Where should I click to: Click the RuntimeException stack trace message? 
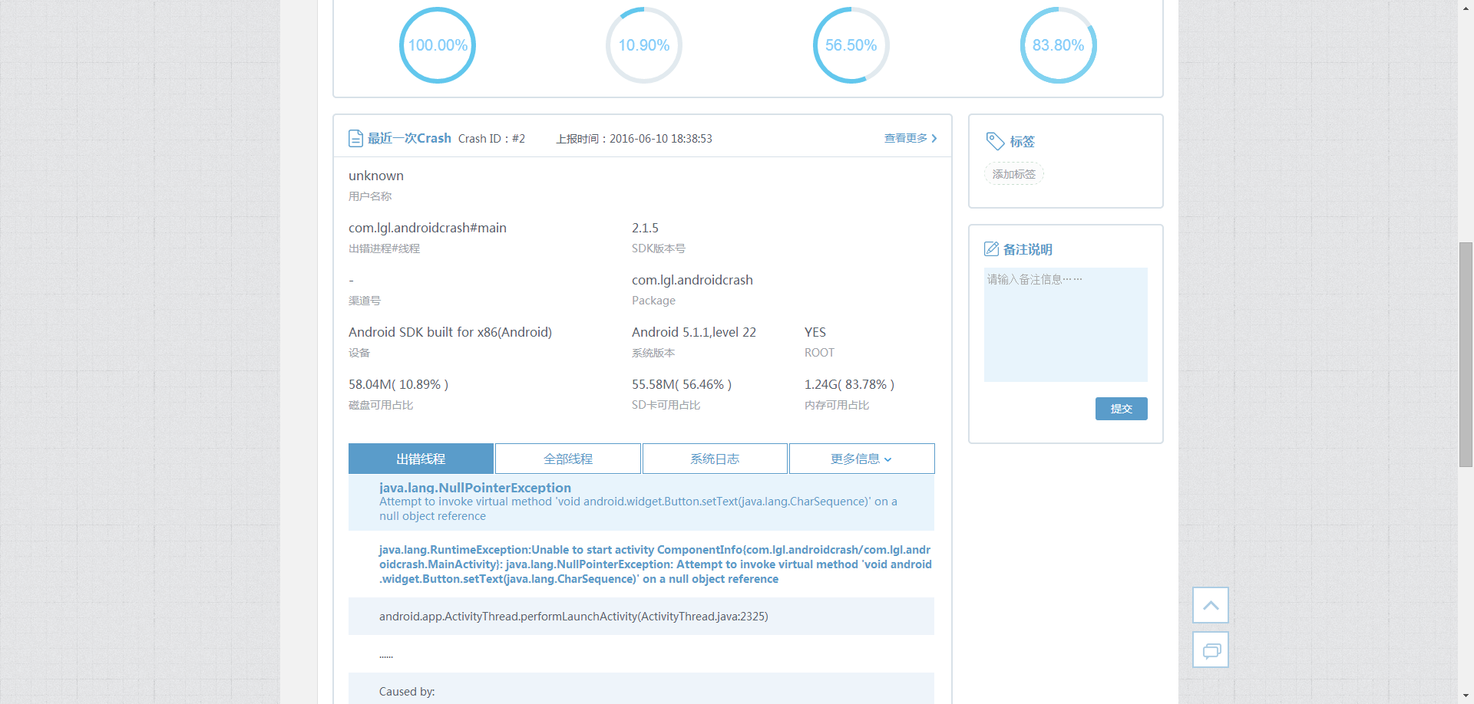pyautogui.click(x=656, y=564)
